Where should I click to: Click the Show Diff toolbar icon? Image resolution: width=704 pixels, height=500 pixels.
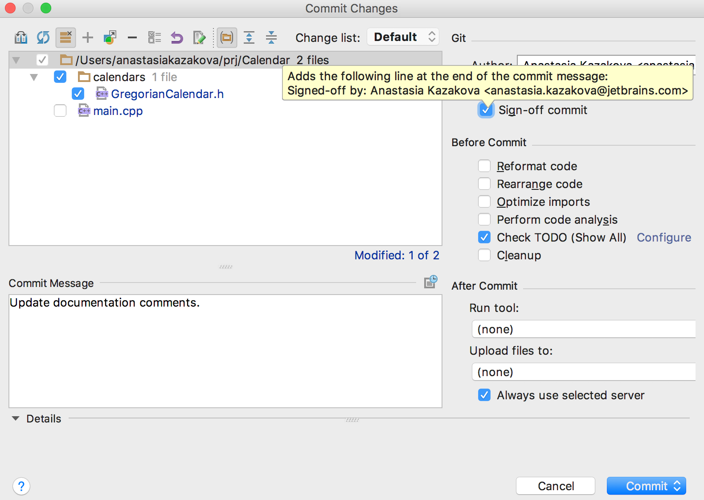pos(21,37)
